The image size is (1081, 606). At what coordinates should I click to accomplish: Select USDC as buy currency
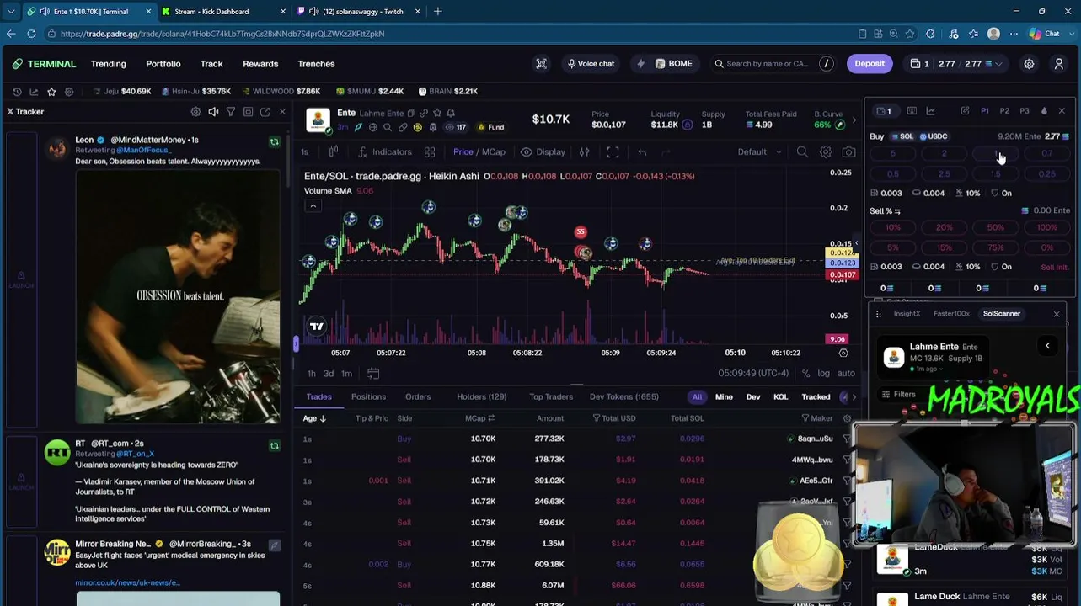[934, 136]
